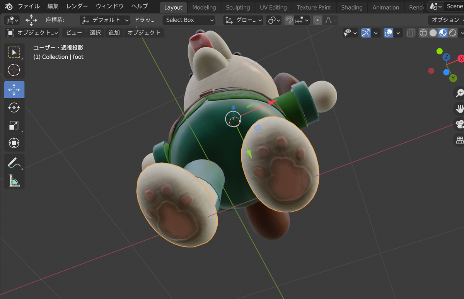The image size is (464, 299).
Task: Switch to the Animation workspace tab
Action: (x=386, y=7)
